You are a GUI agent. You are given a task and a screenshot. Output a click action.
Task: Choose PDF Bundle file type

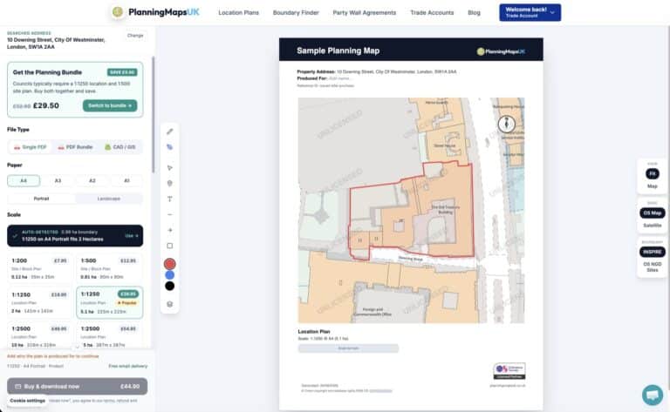(75, 147)
